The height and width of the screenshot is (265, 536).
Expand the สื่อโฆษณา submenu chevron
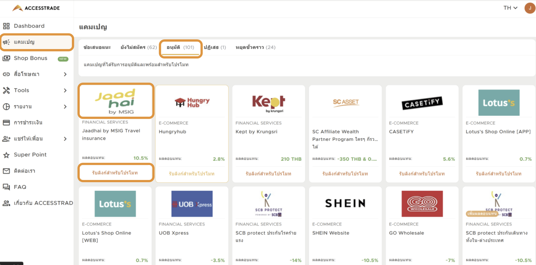(65, 74)
